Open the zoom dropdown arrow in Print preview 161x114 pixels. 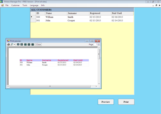(x=15, y=44)
